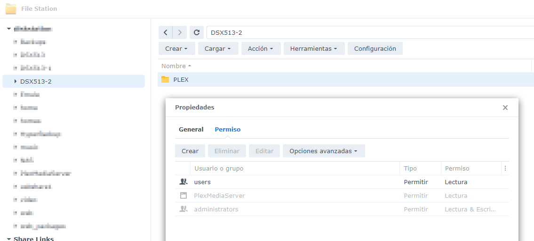Click the DSX513-2 path field

tap(370, 32)
